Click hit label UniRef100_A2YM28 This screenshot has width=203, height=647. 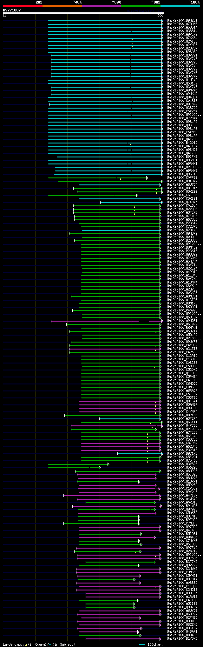182,45
